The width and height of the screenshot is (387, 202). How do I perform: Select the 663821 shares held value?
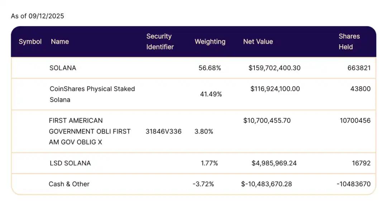(x=359, y=68)
